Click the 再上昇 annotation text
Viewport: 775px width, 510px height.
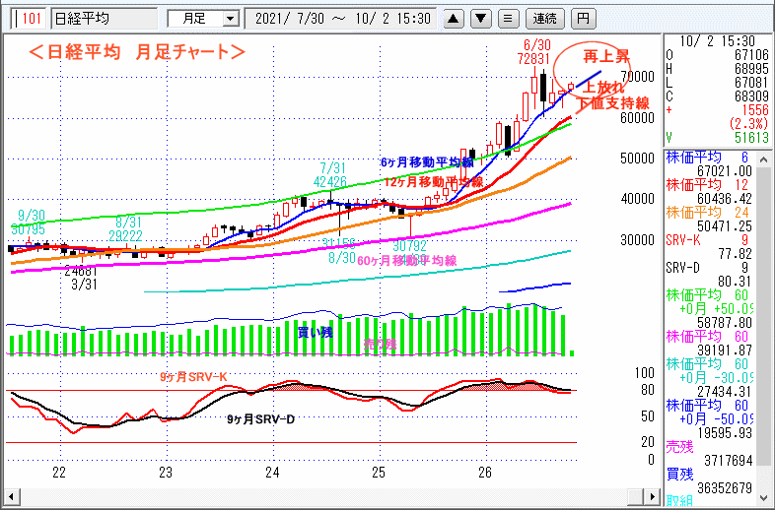606,57
